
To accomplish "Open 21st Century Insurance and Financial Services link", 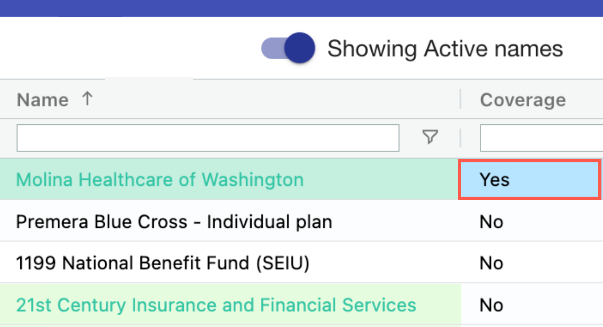I will (x=216, y=305).
